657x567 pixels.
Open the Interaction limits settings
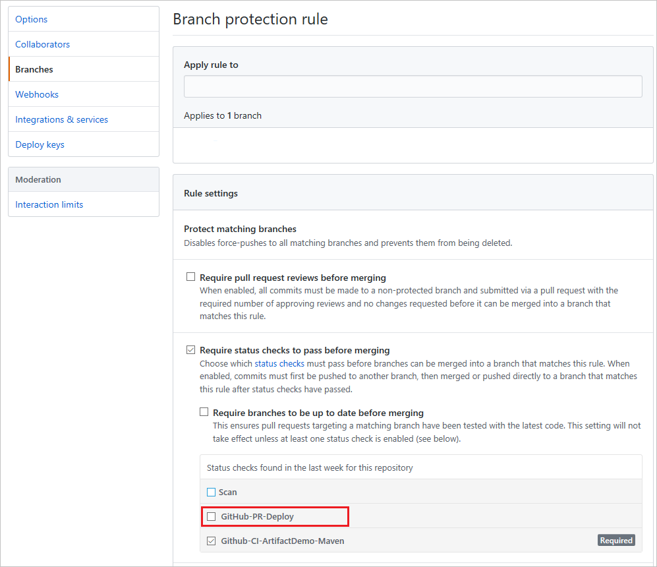click(x=49, y=204)
